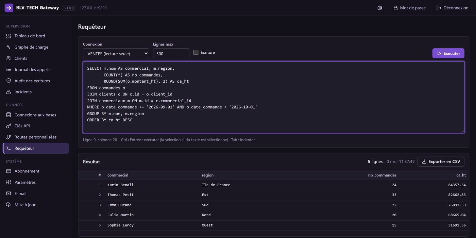Select the Thomas Petit cell

point(120,195)
